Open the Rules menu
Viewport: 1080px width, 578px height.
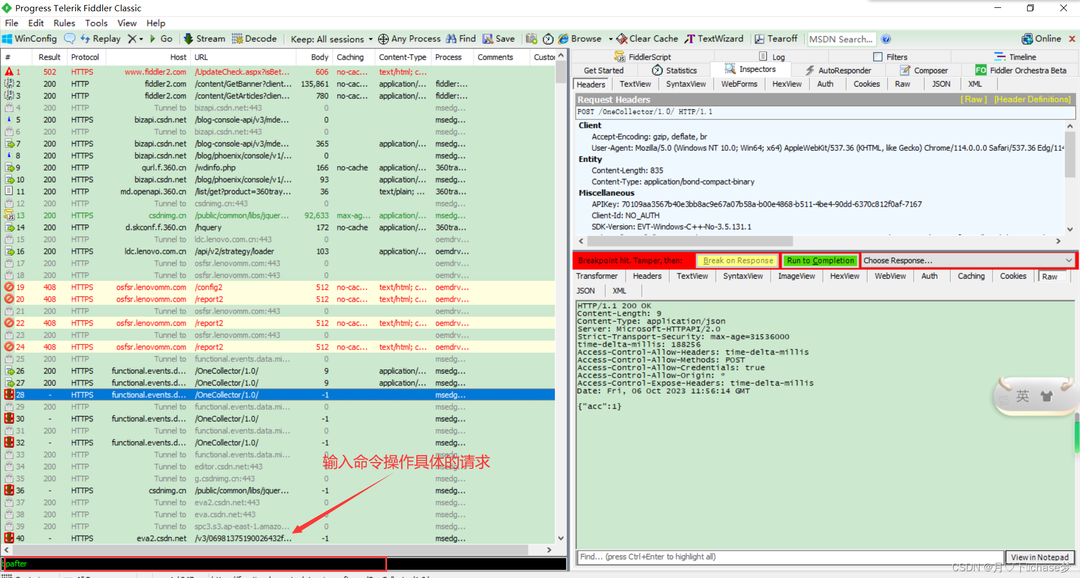[64, 23]
